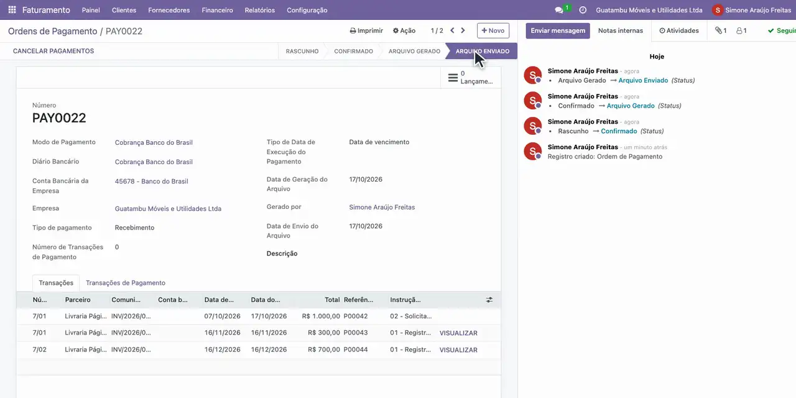Viewport: 796px width, 398px height.
Task: Go to previous record arrow
Action: [452, 30]
